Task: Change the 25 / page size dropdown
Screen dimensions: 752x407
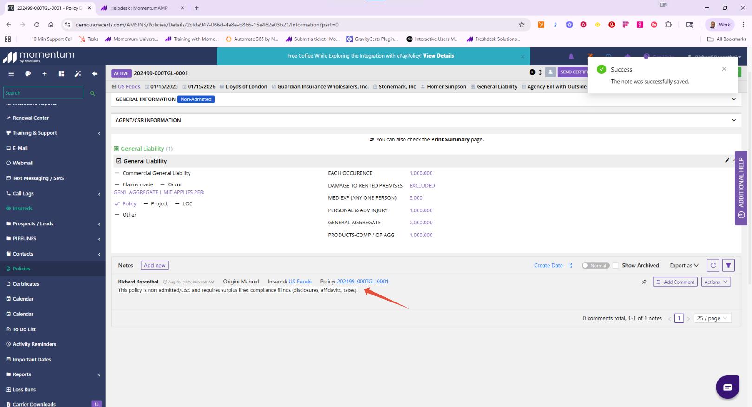Action: click(x=713, y=318)
